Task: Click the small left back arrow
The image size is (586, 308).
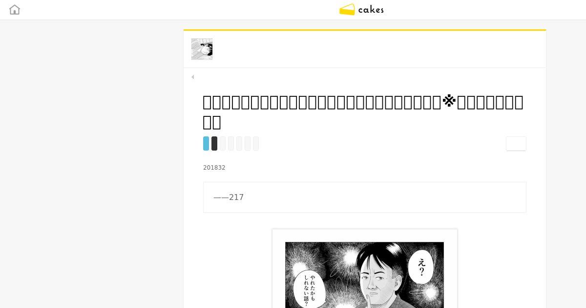Action: click(193, 77)
